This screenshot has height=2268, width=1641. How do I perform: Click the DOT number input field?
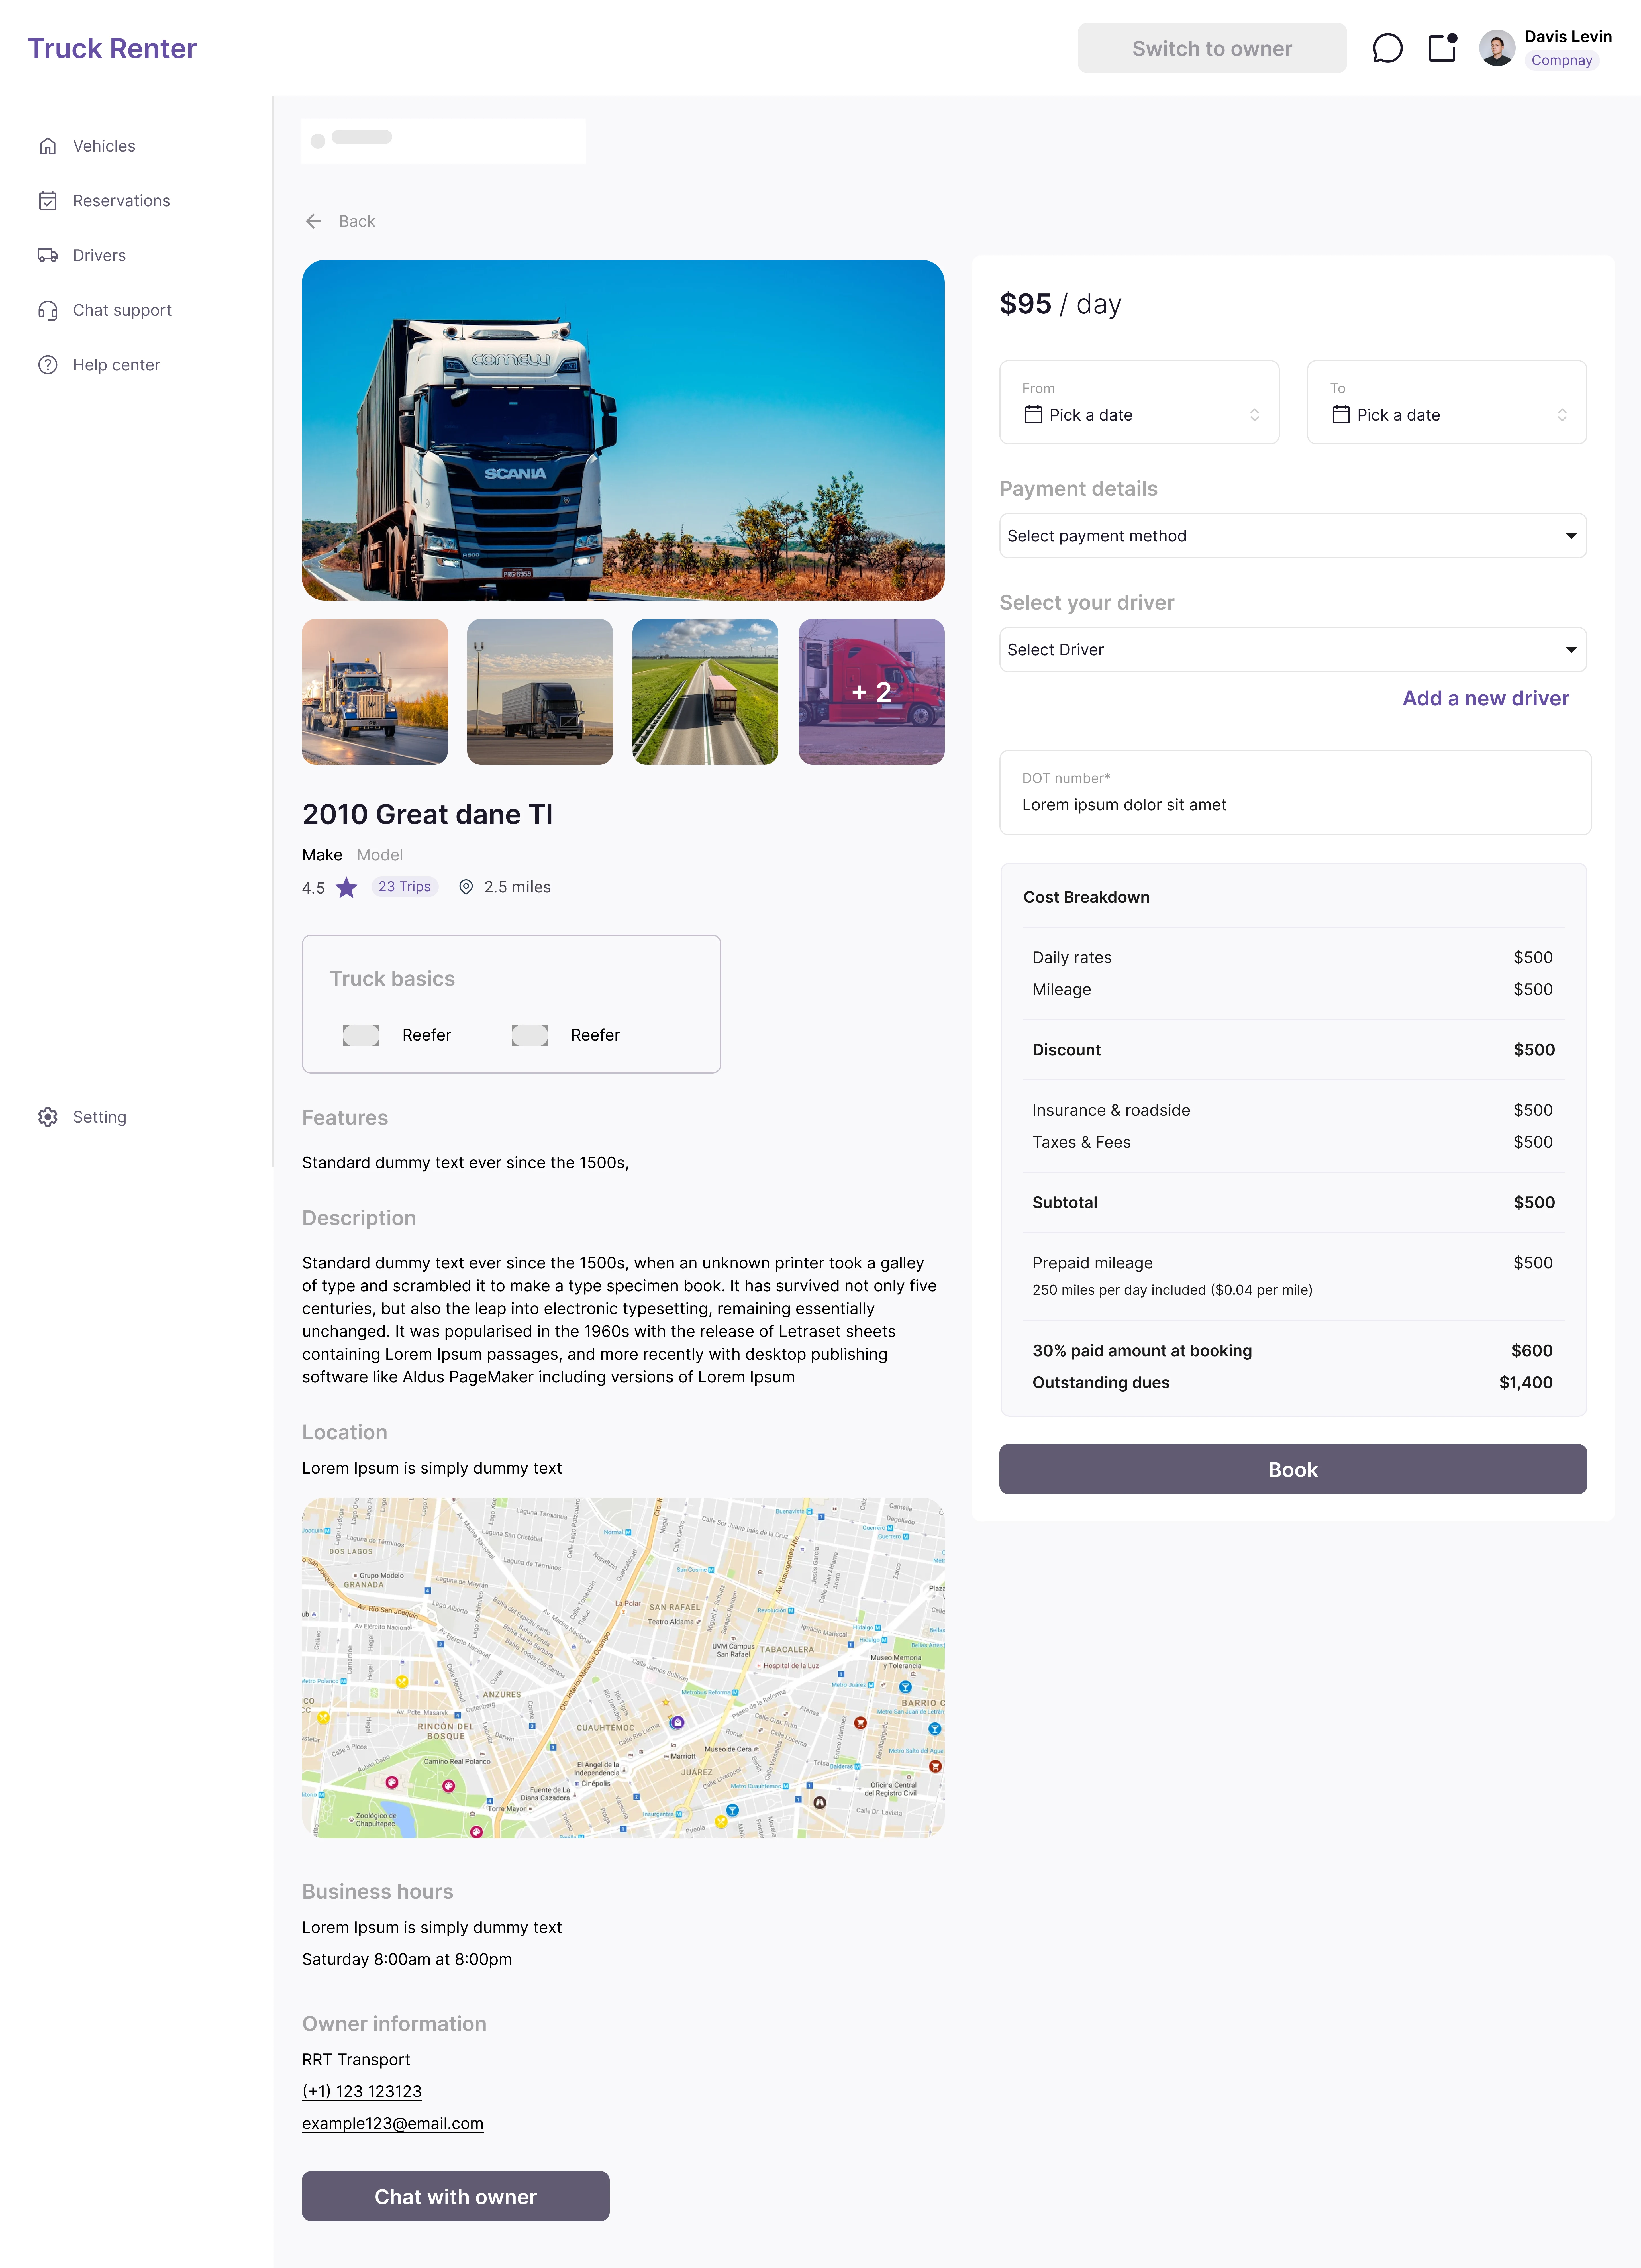click(1294, 805)
